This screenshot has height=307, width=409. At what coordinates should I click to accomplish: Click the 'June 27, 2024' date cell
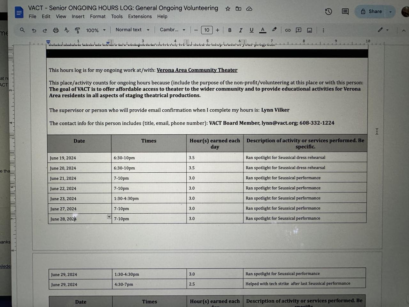coord(80,209)
